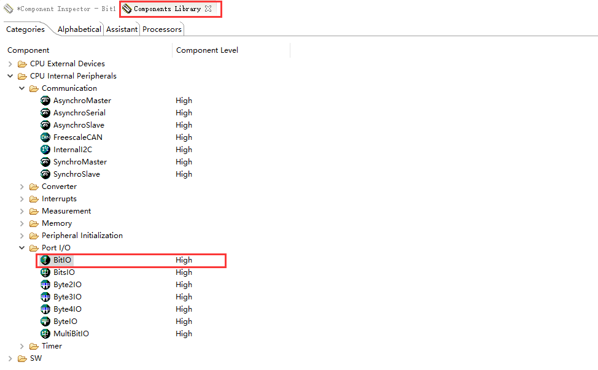This screenshot has width=598, height=370.
Task: Select the Byte4IO label
Action: pyautogui.click(x=68, y=309)
